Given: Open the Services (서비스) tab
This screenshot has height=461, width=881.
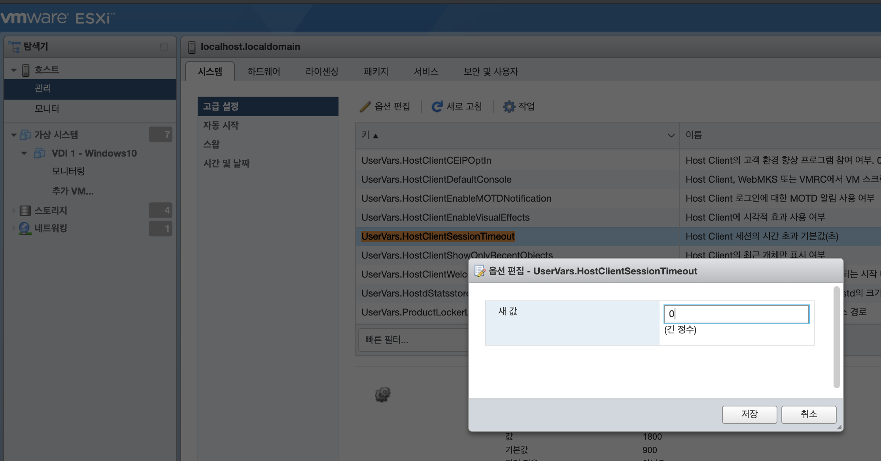Looking at the screenshot, I should click(426, 72).
